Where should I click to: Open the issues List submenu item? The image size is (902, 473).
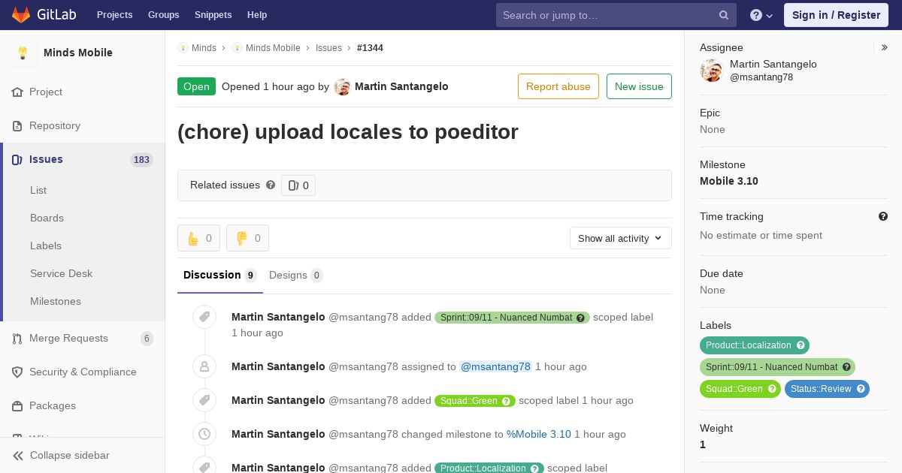click(x=38, y=190)
